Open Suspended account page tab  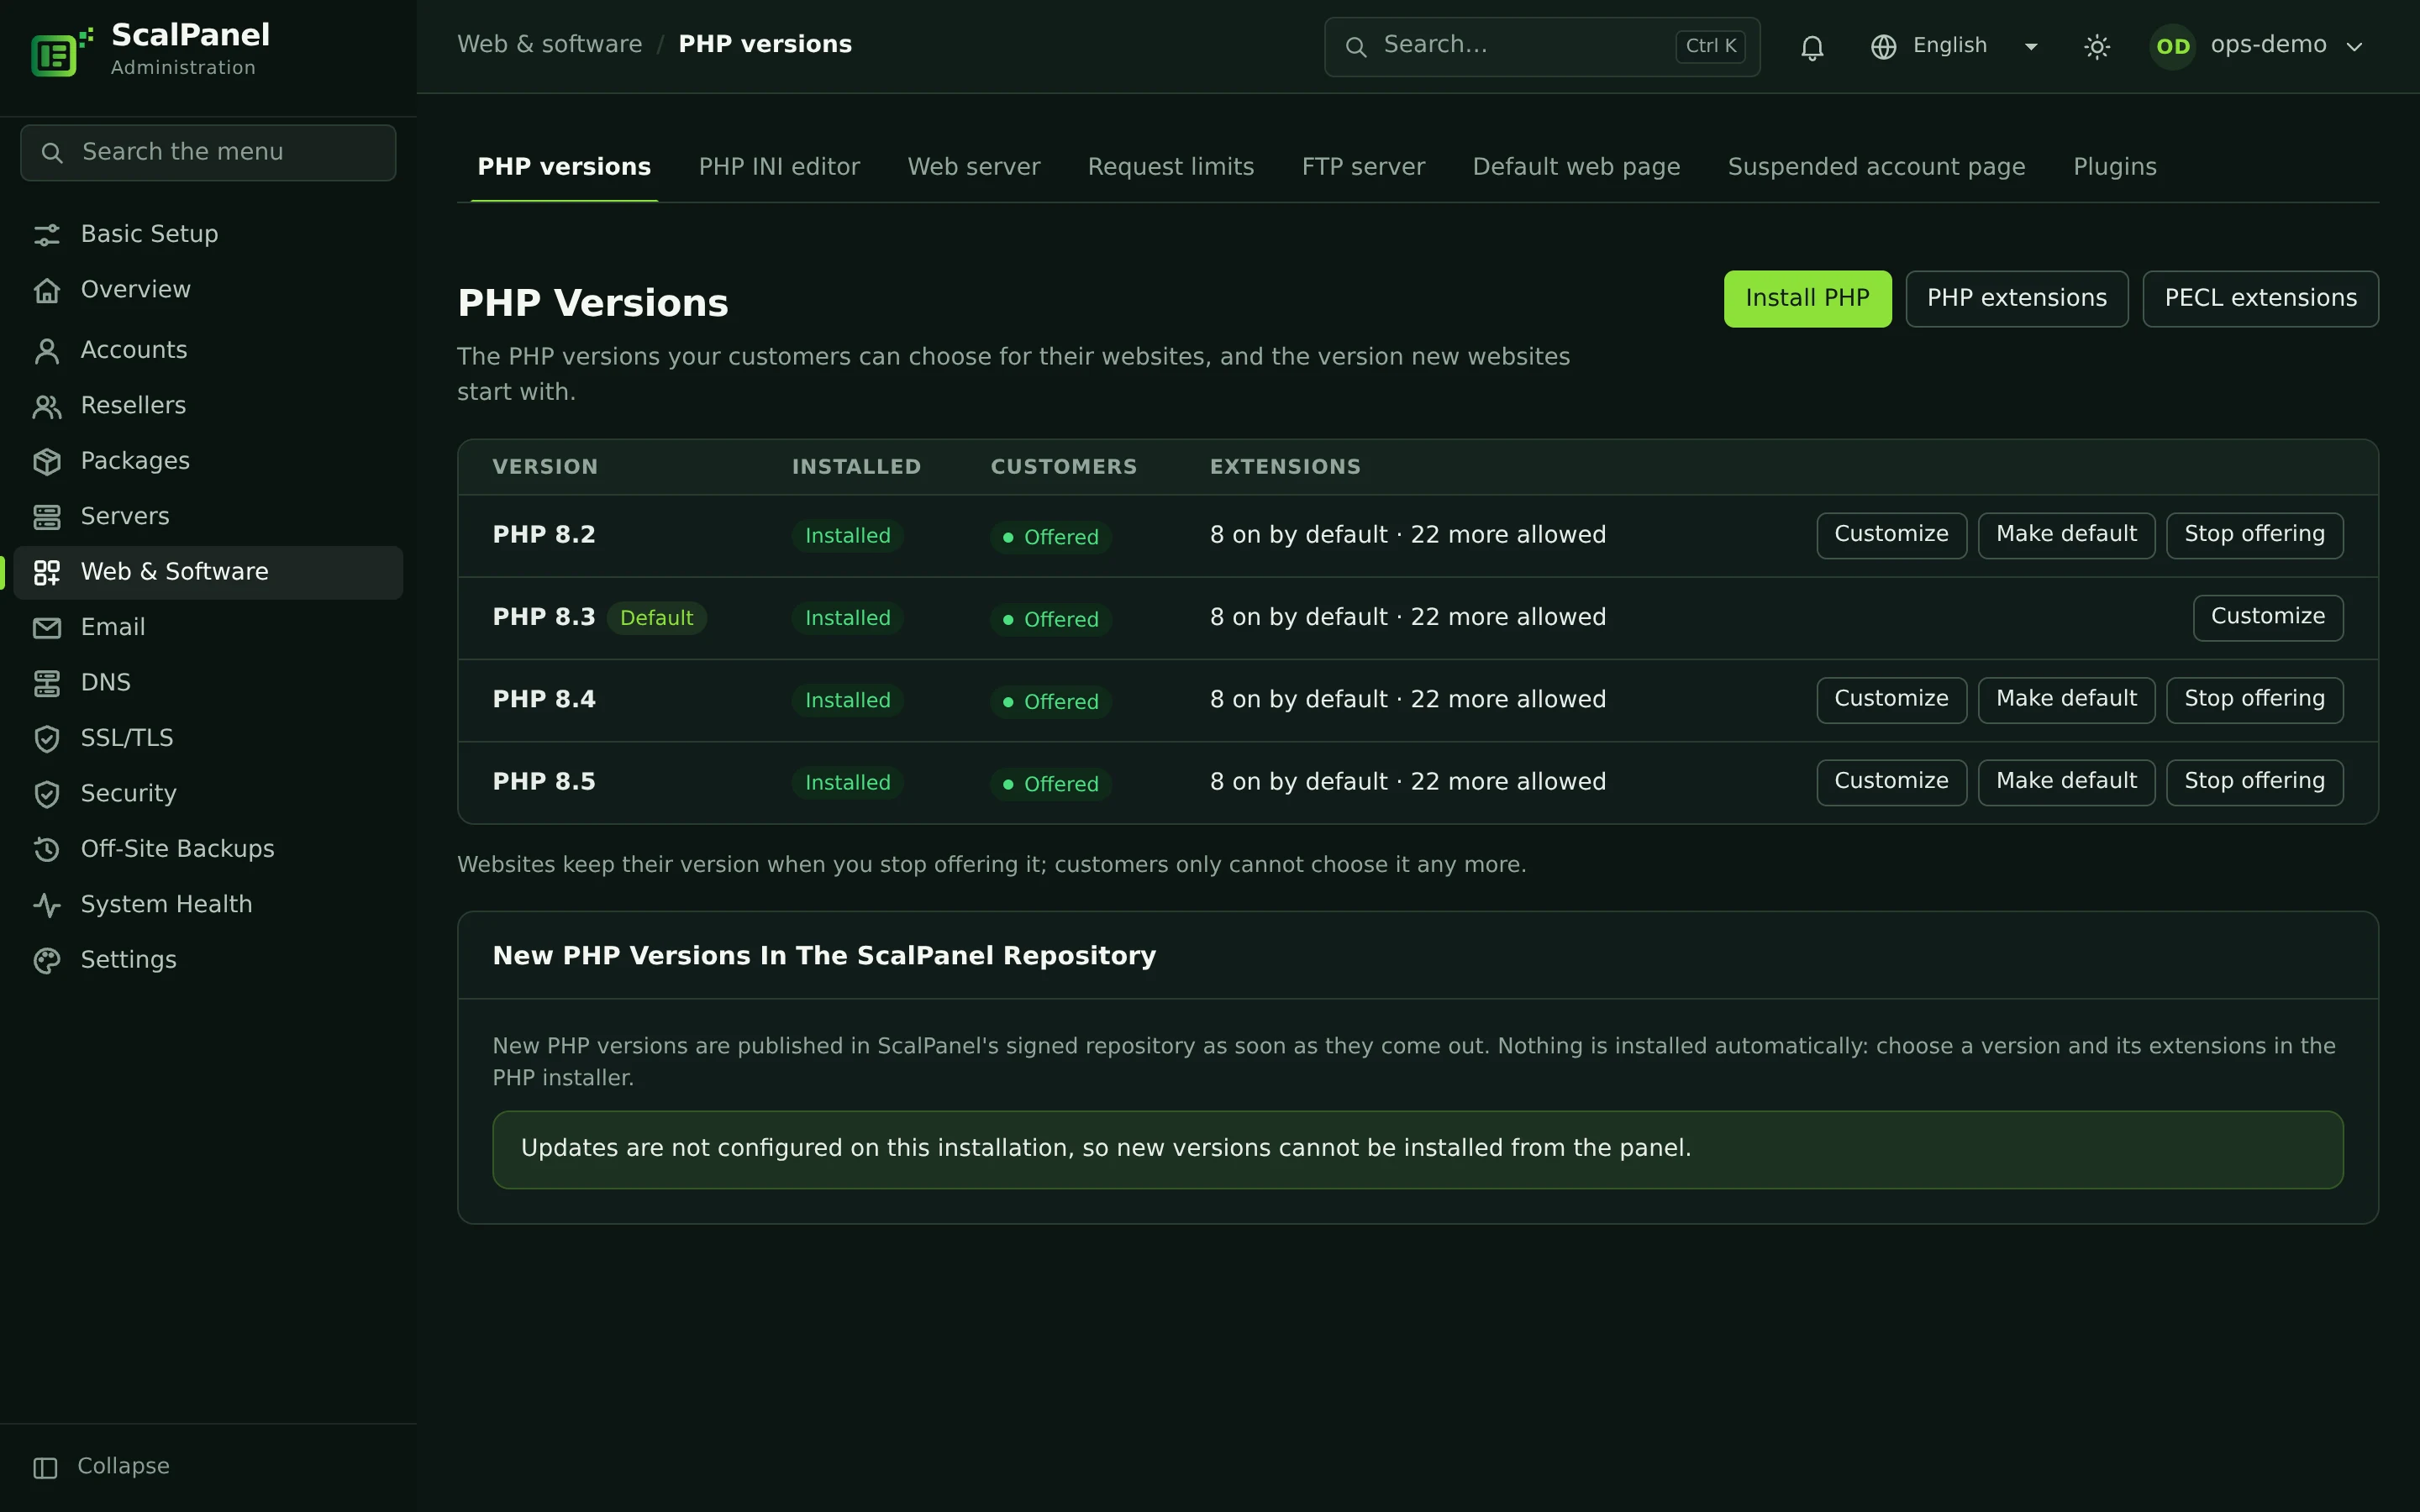point(1876,167)
